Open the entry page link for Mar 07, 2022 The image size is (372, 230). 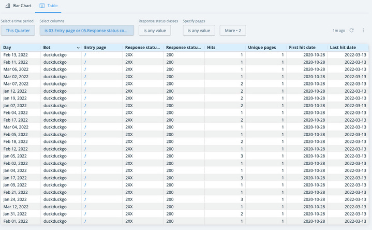[x=85, y=84]
